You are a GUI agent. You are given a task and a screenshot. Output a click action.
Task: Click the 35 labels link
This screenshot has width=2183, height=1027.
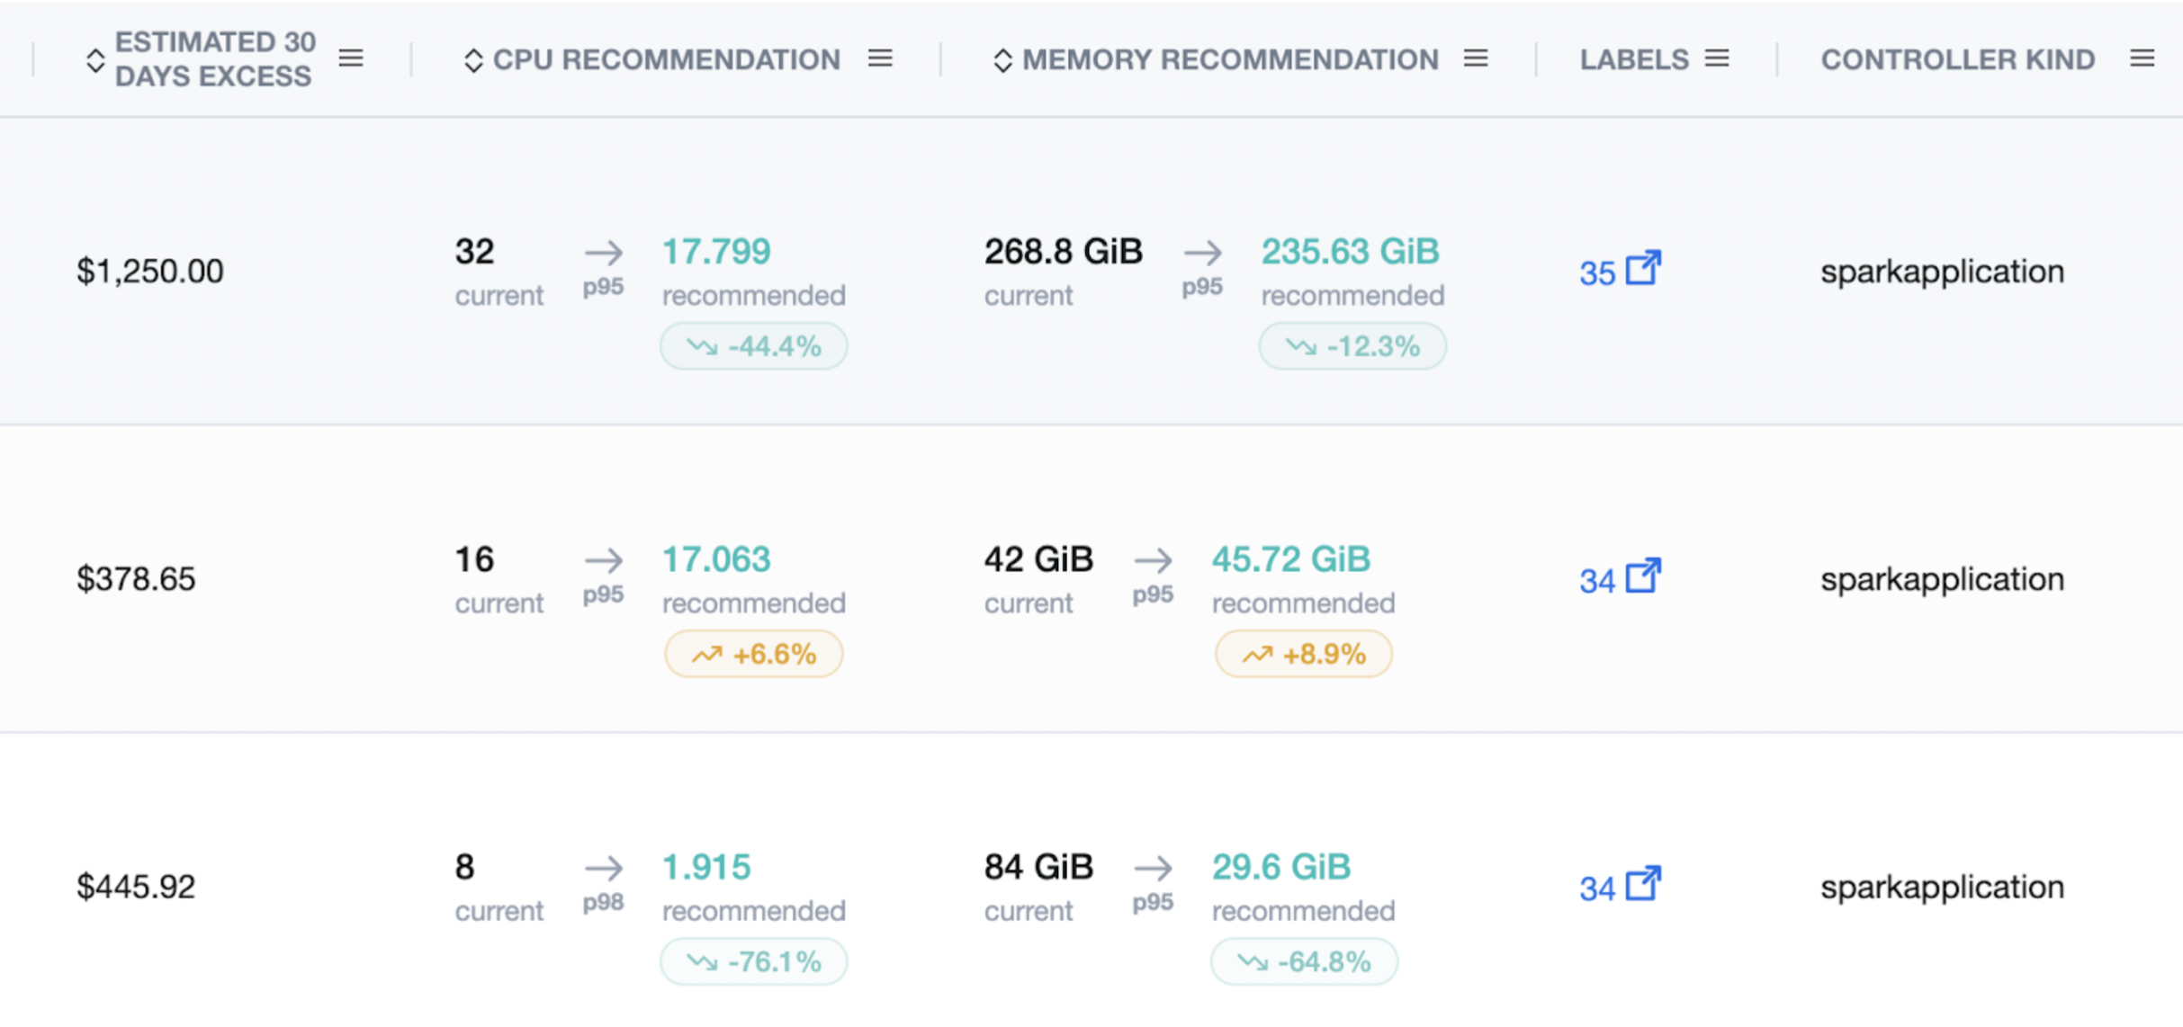coord(1597,273)
